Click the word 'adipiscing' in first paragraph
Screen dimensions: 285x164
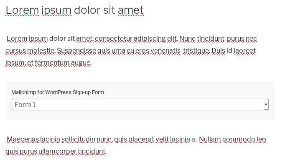point(150,39)
